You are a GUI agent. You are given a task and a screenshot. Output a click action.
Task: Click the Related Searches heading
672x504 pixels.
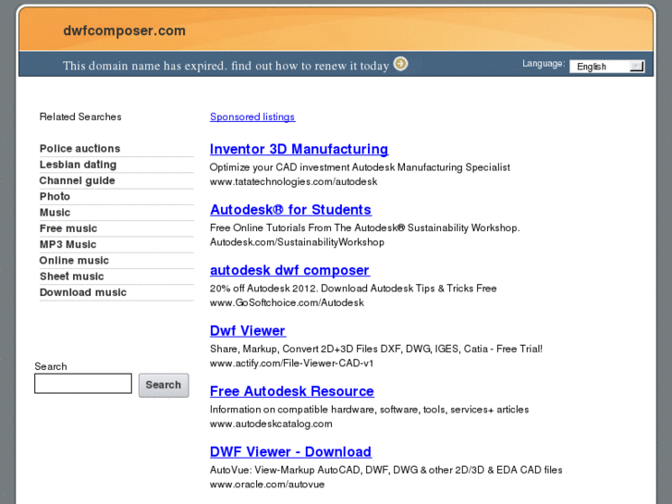[80, 117]
